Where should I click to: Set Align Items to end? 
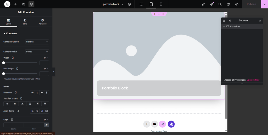(x=42, y=111)
